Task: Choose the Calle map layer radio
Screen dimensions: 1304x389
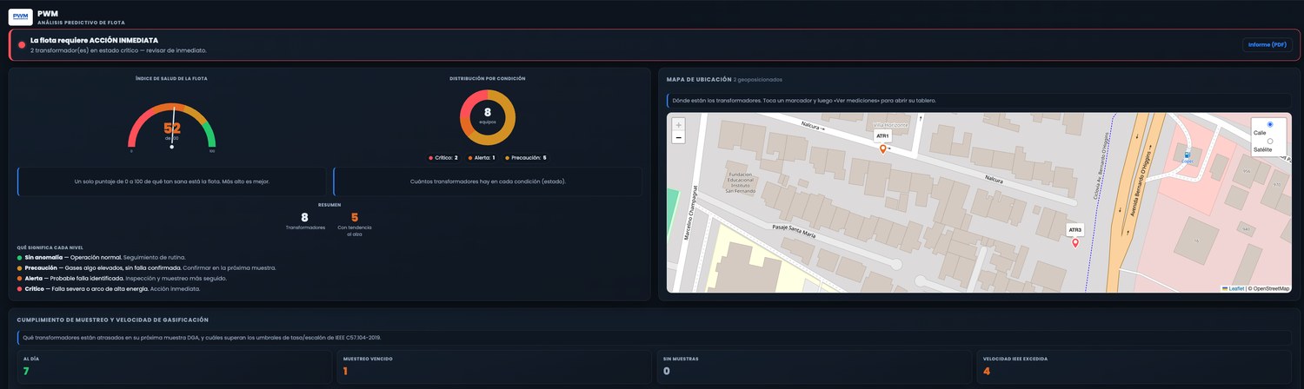Action: click(x=1270, y=124)
